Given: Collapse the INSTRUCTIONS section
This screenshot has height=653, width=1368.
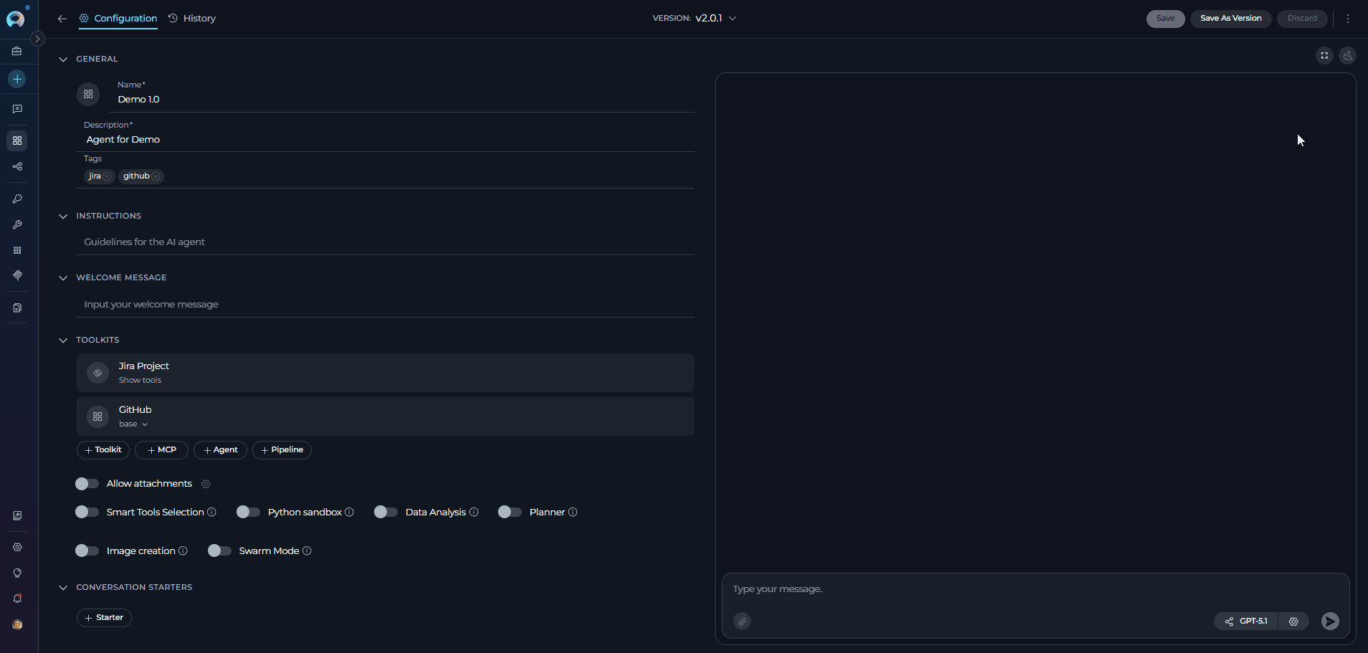Looking at the screenshot, I should coord(63,216).
